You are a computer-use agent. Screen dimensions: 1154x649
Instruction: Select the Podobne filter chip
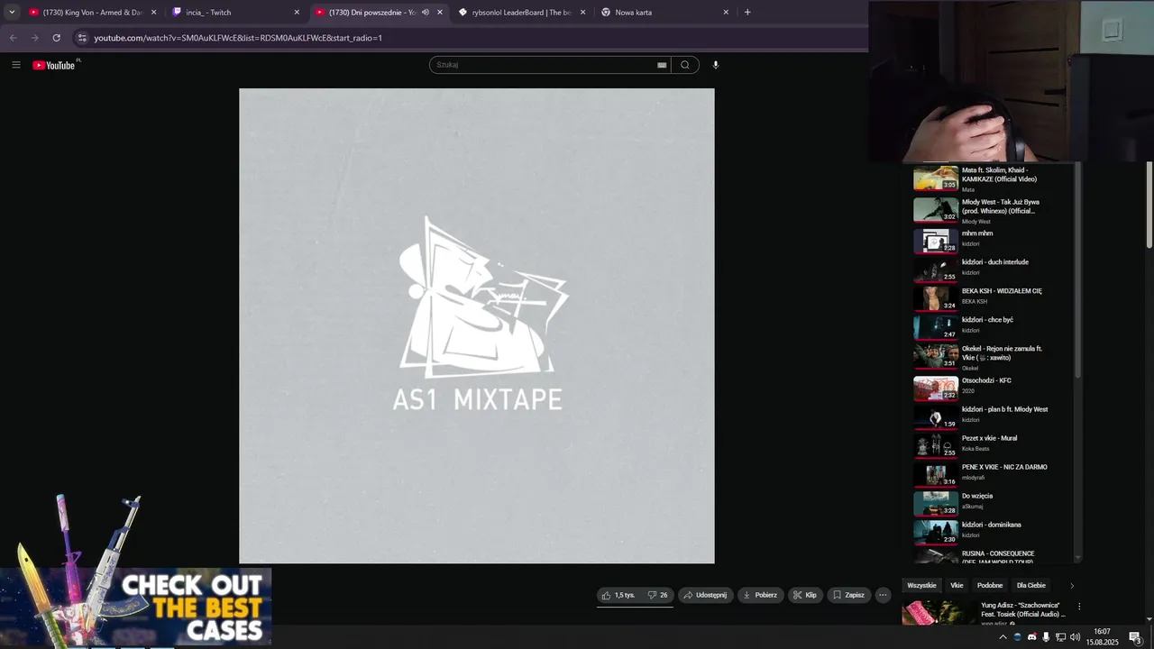[x=990, y=586]
